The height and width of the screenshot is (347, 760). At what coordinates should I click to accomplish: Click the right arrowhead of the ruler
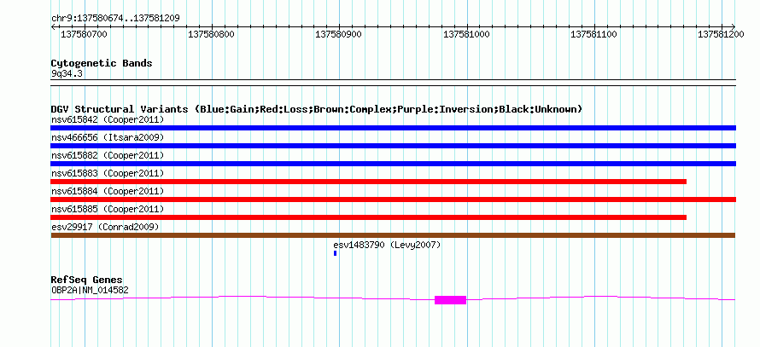pyautogui.click(x=734, y=26)
